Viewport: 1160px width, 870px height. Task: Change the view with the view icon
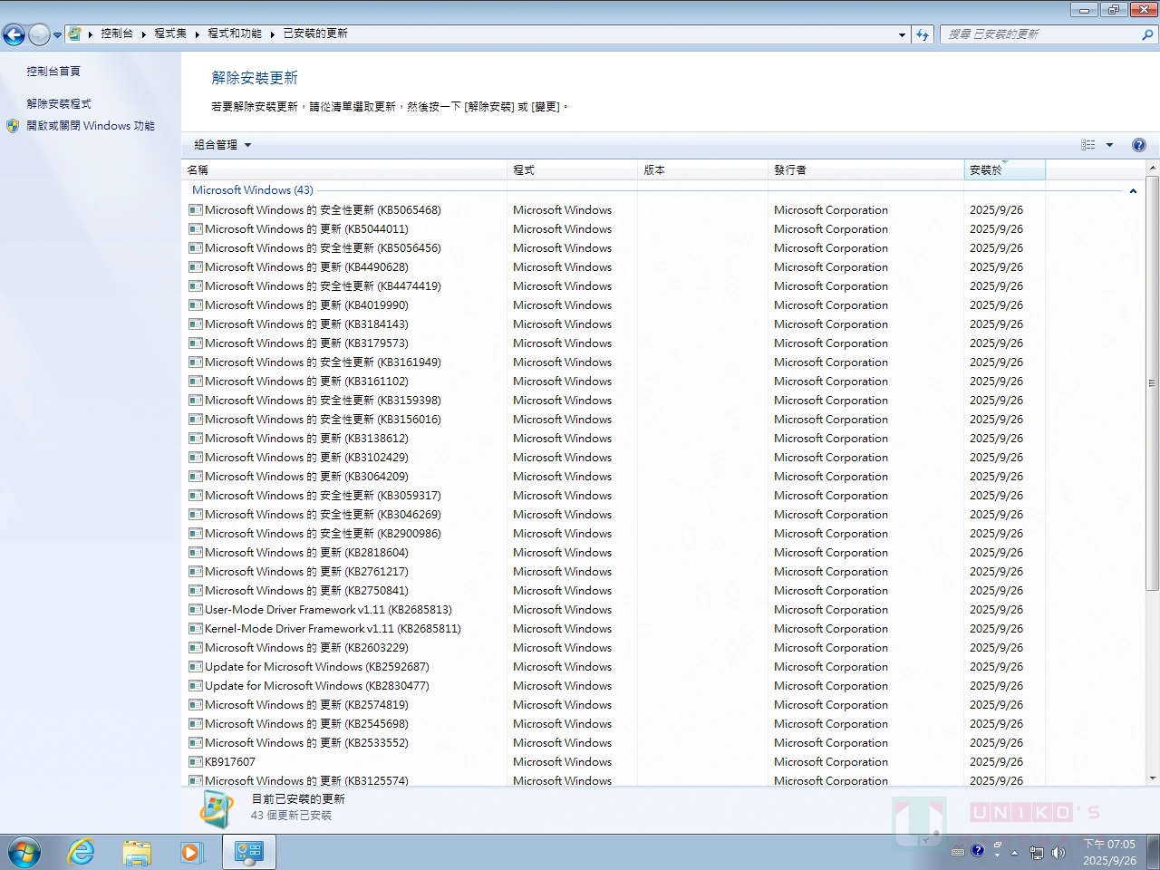pyautogui.click(x=1088, y=145)
